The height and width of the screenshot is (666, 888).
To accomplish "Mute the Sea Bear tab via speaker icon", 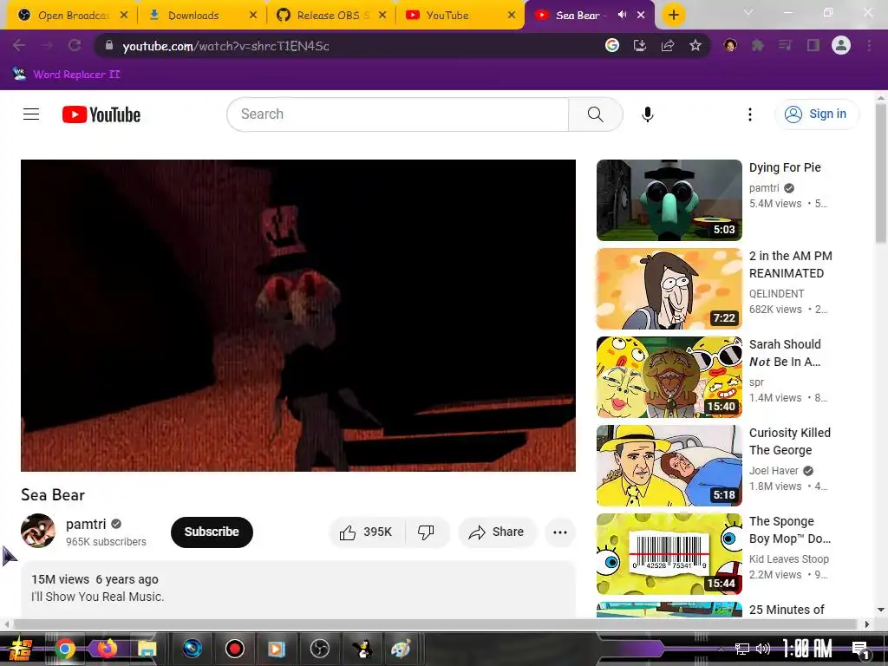I will pyautogui.click(x=622, y=15).
